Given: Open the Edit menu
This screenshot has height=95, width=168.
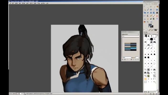Looking at the screenshot, I should pyautogui.click(x=13, y=3).
